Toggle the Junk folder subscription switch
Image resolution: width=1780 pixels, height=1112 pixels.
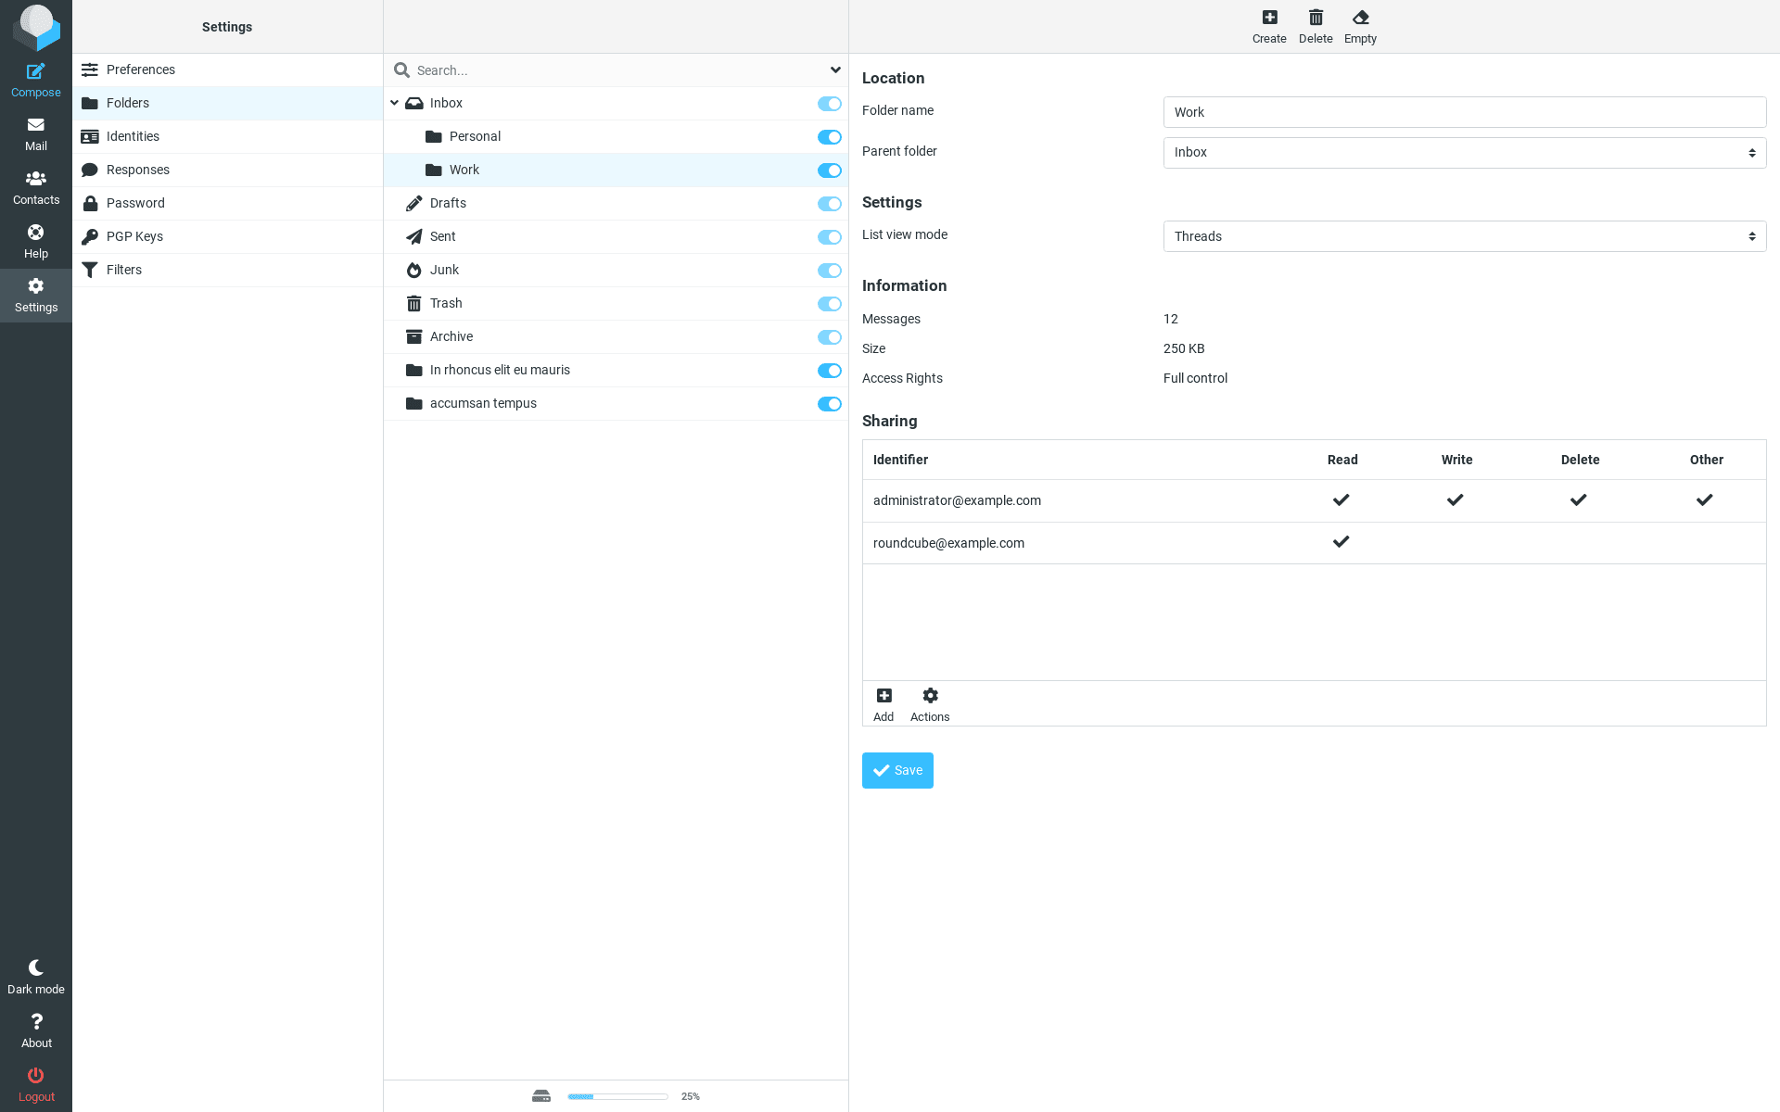(x=829, y=271)
